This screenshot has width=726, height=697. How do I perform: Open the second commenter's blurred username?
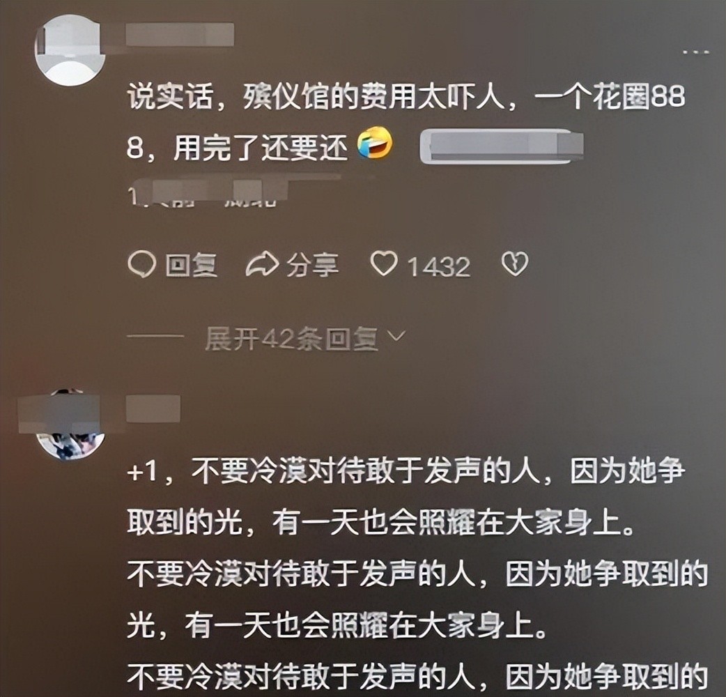tap(153, 409)
